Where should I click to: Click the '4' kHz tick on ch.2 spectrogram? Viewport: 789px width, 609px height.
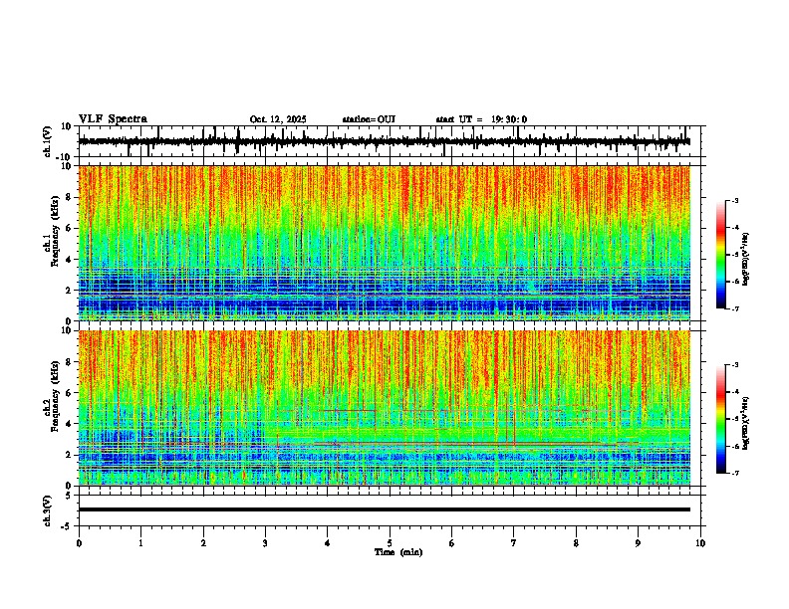(x=69, y=424)
